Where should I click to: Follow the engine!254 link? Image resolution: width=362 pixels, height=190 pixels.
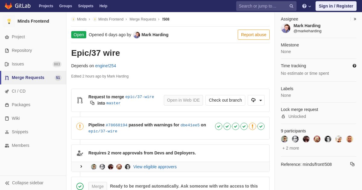106,66
